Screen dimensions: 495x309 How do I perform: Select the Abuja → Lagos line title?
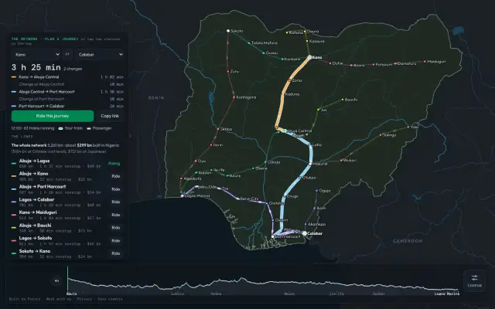click(34, 161)
